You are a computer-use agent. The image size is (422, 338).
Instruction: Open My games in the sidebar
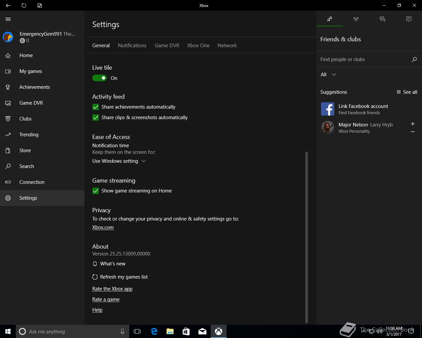click(x=42, y=71)
